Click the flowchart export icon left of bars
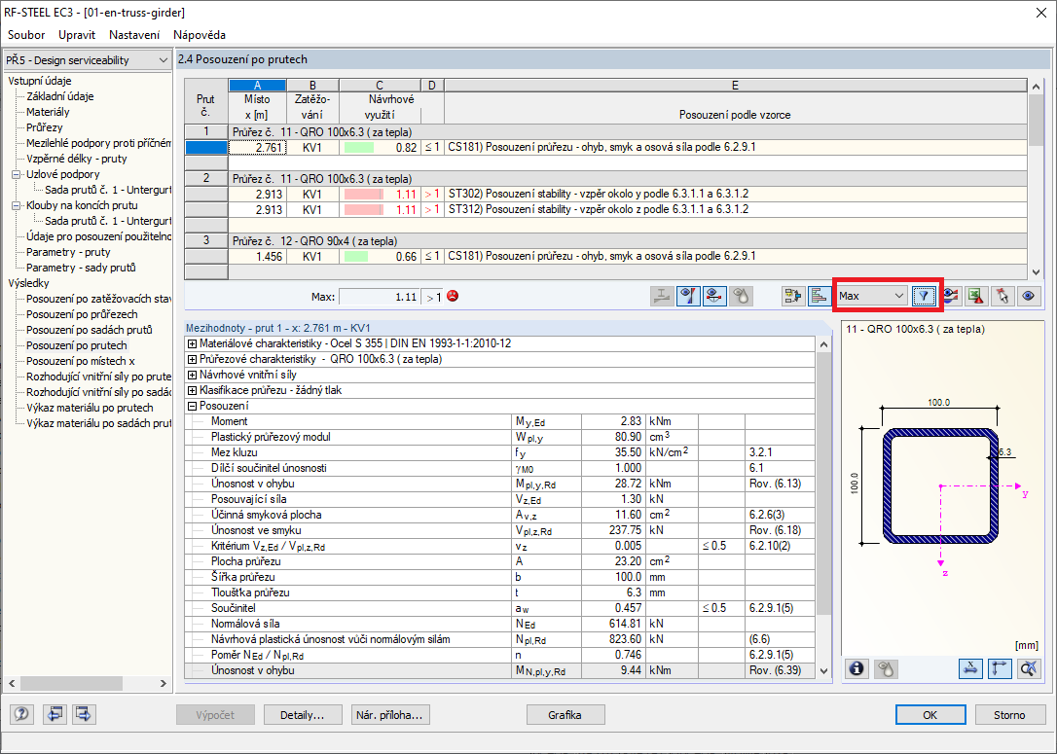The image size is (1057, 754). click(x=793, y=296)
